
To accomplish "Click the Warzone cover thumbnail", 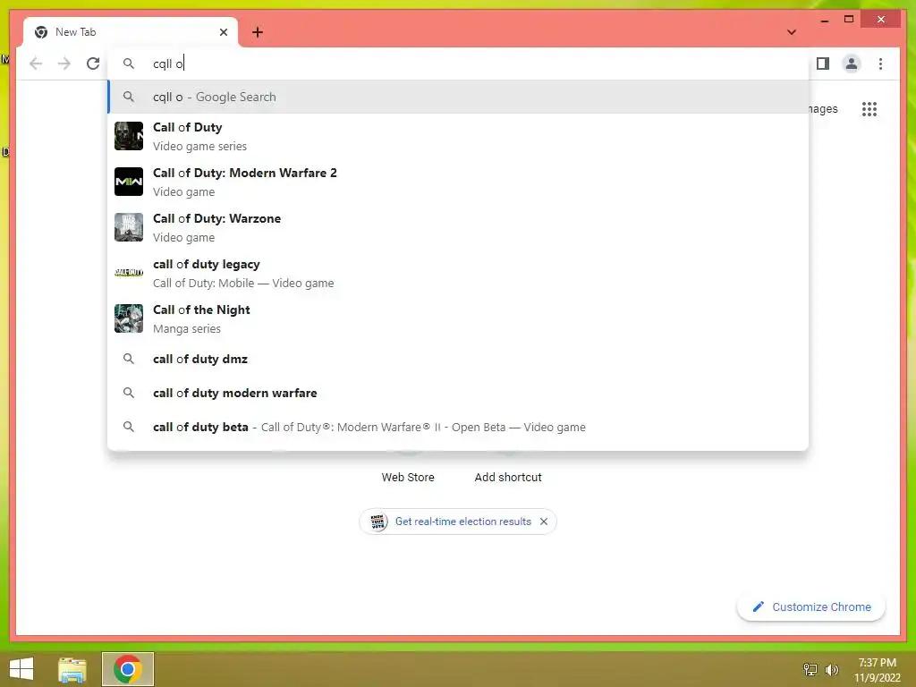I will (x=129, y=227).
